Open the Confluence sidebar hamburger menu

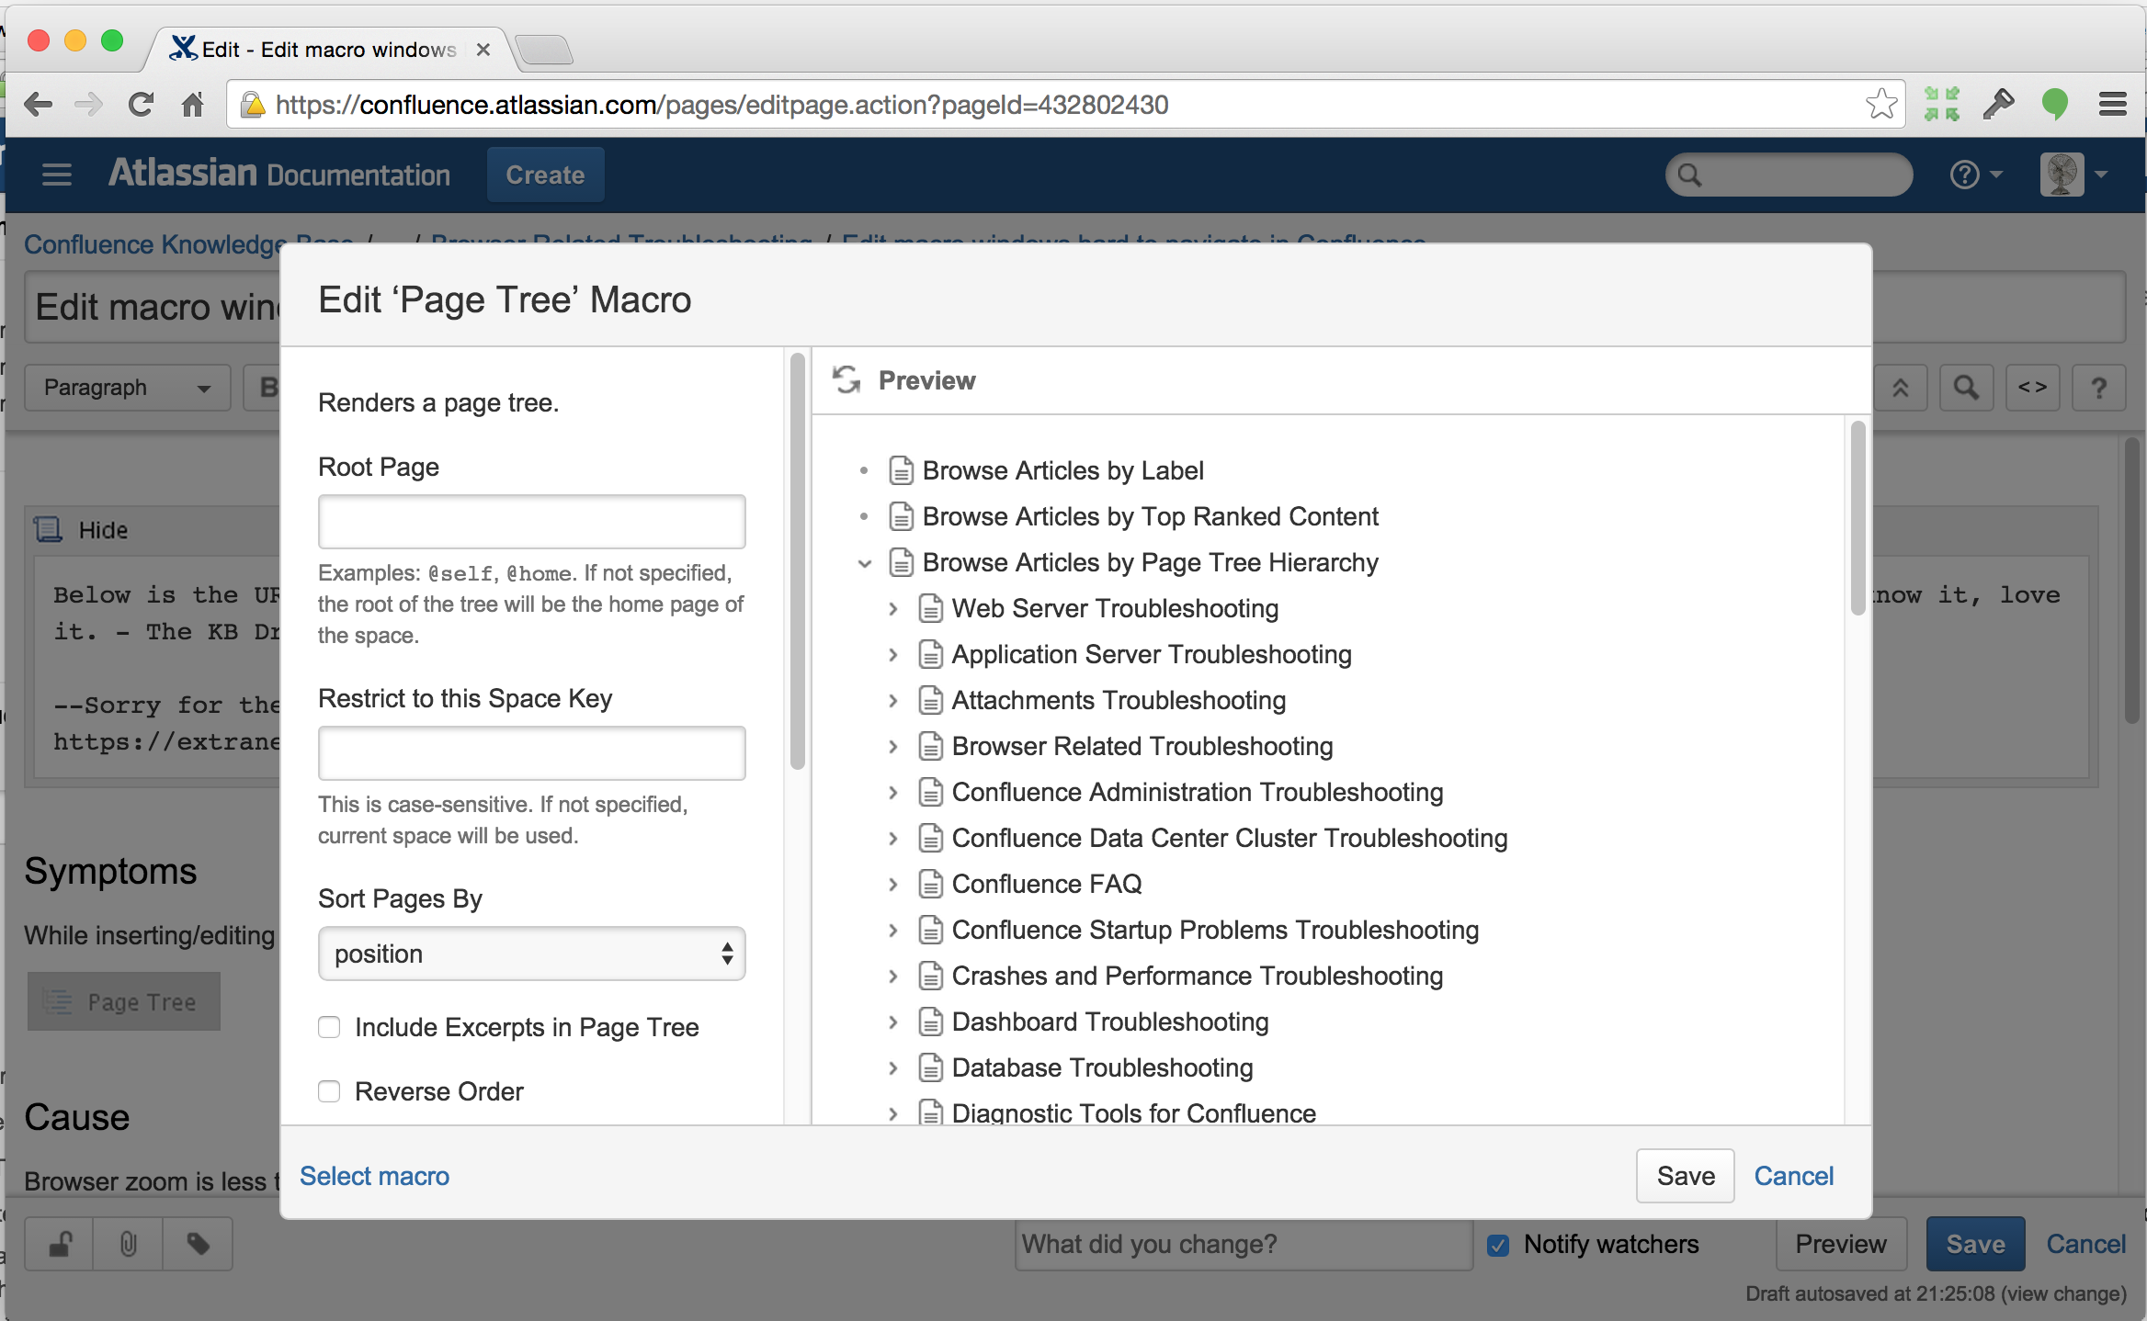coord(57,175)
